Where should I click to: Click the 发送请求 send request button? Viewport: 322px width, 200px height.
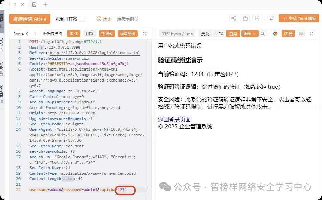[x=29, y=19]
